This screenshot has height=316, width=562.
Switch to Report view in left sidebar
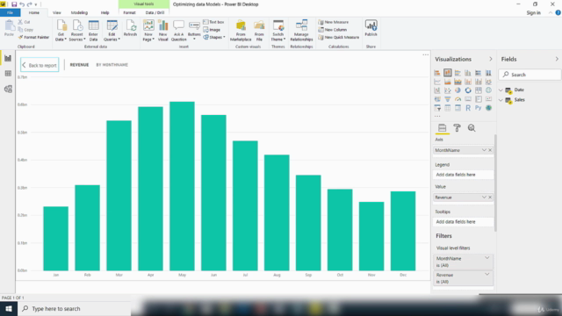(8, 58)
